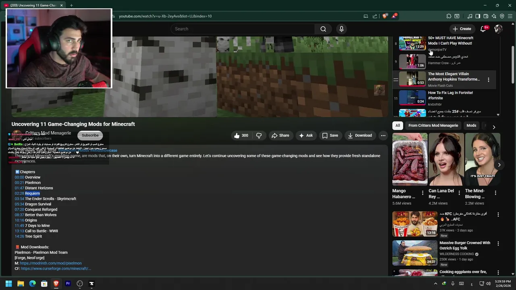Jump to 05:34 Dragon Survival chapter
The image size is (516, 290).
pyautogui.click(x=19, y=204)
